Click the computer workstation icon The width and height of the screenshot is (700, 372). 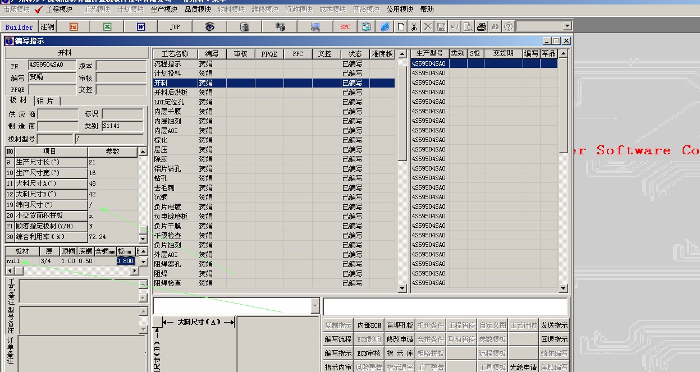click(315, 26)
